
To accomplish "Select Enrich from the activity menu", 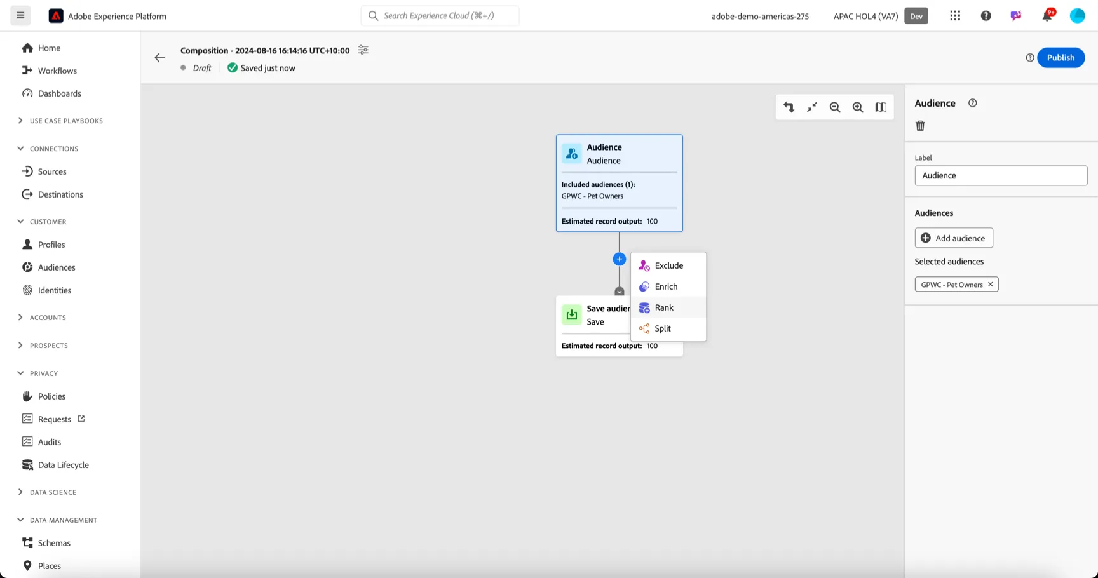I will (668, 286).
